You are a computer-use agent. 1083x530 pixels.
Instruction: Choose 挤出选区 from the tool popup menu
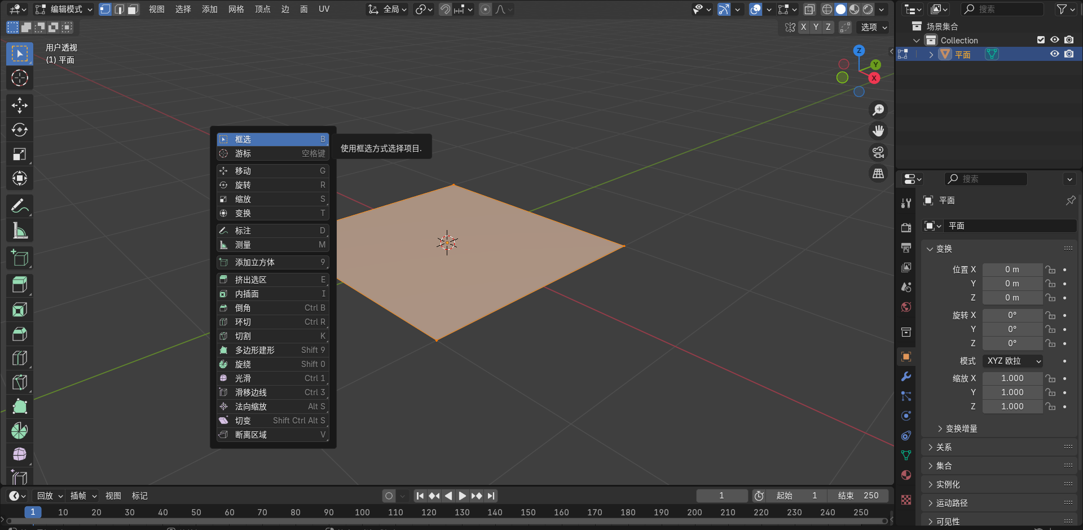tap(272, 280)
